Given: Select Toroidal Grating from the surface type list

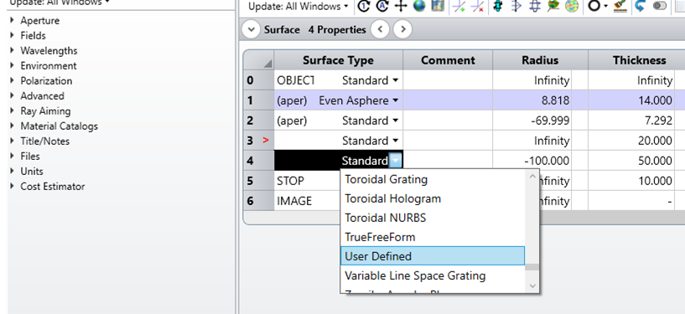Looking at the screenshot, I should pos(433,179).
